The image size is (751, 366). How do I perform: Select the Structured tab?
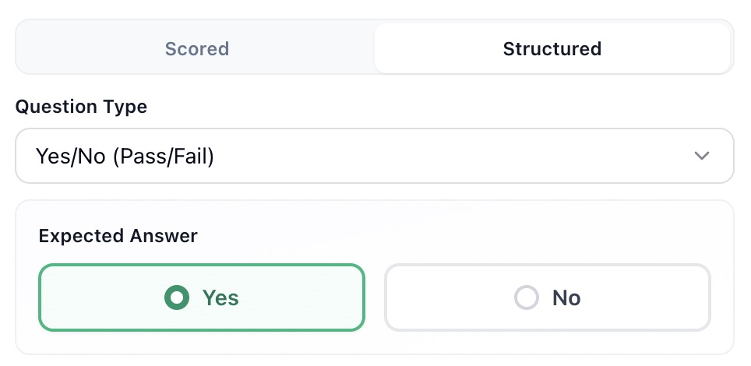pos(552,49)
